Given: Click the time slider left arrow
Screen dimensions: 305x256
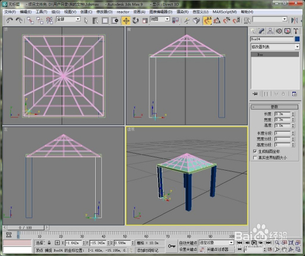Looking at the screenshot, I should 5,227.
